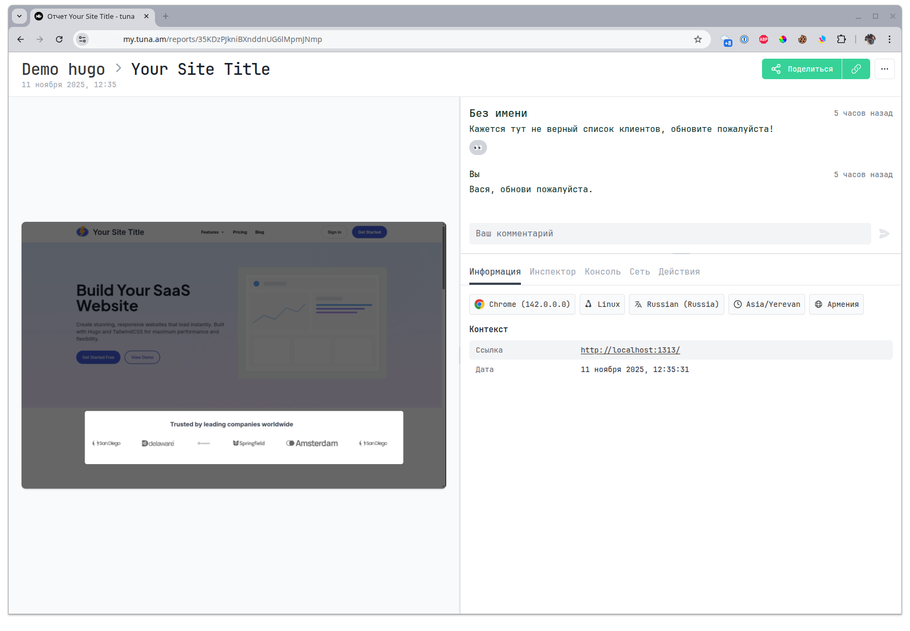The image size is (910, 631).
Task: Toggle the eyes emoji reaction
Action: 478,148
